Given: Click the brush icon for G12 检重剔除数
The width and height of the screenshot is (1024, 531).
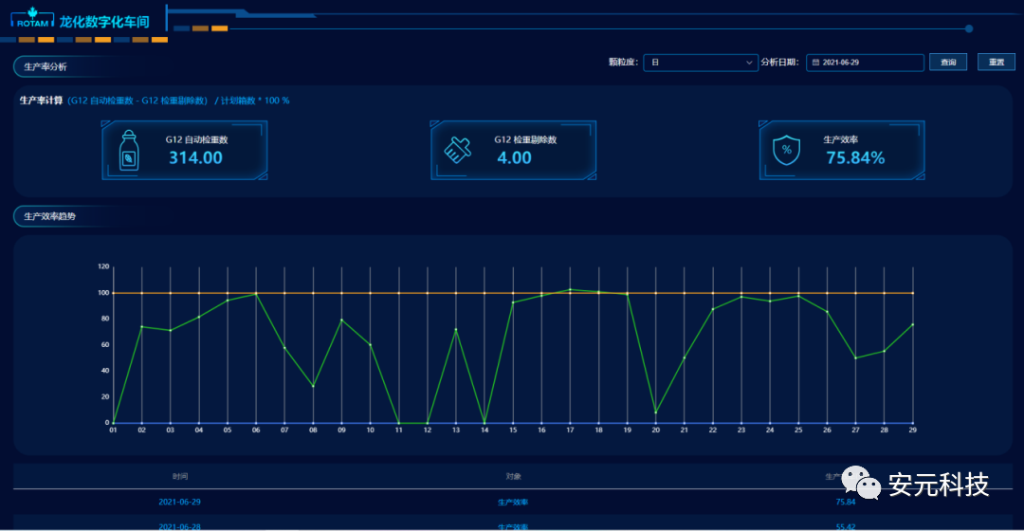Looking at the screenshot, I should [457, 150].
